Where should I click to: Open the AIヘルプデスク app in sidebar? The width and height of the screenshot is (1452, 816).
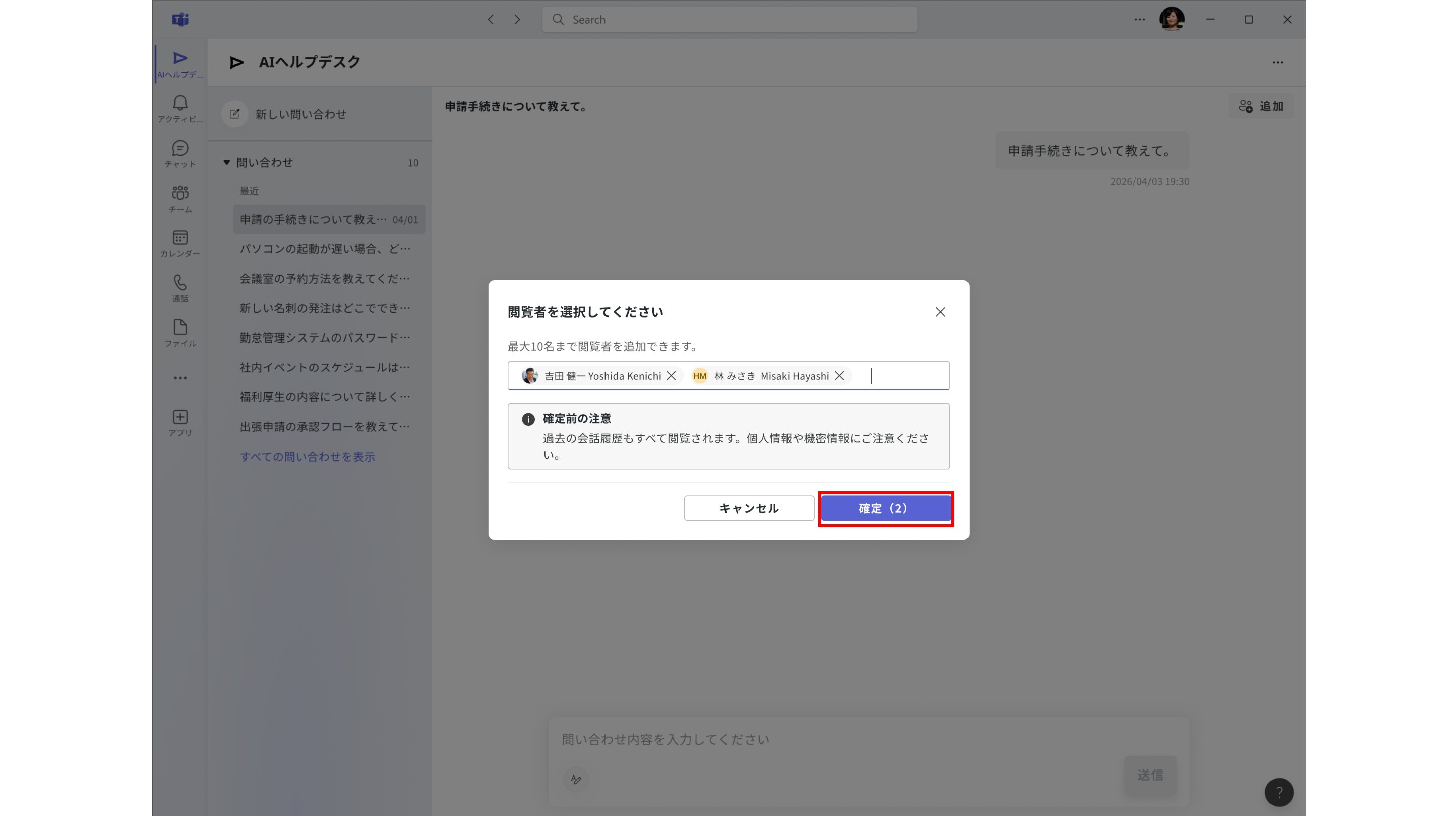pos(180,65)
